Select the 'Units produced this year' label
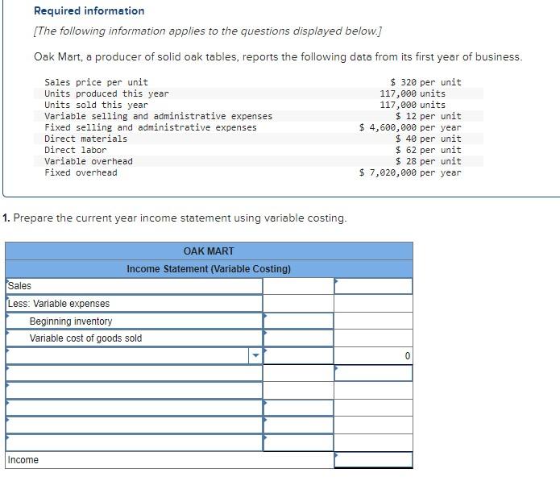This screenshot has height=481, width=560. [x=106, y=93]
